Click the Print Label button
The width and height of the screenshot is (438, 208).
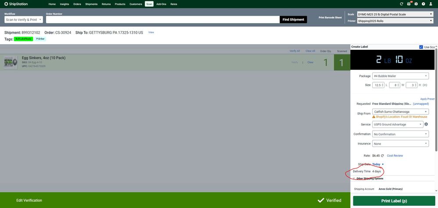pyautogui.click(x=394, y=201)
